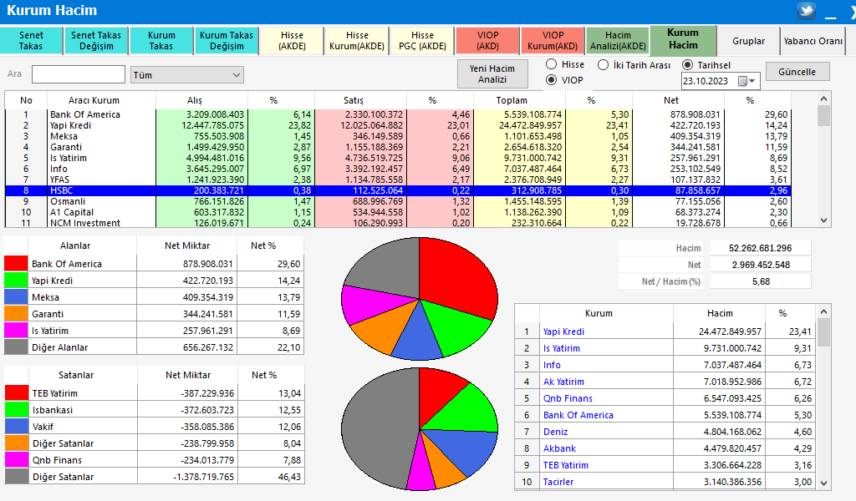
Task: Click magenta swatch beside Is Yatirim in Alanlar
Action: pos(16,331)
